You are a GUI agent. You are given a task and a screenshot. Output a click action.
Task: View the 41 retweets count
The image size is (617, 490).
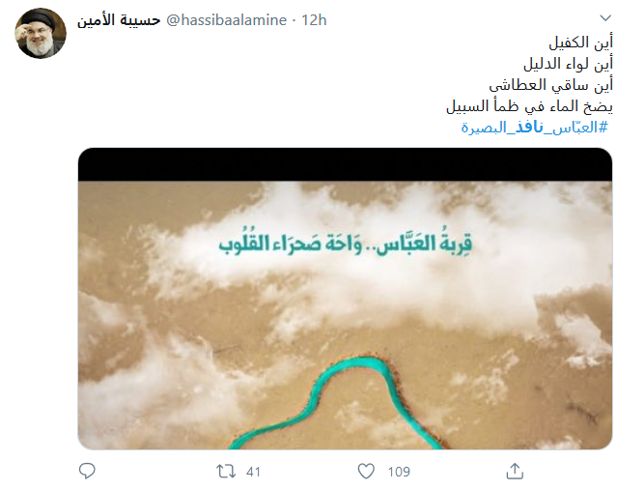pos(253,472)
